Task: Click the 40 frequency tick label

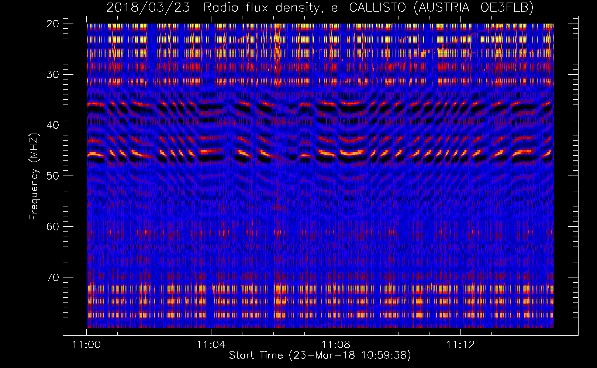Action: [x=53, y=125]
